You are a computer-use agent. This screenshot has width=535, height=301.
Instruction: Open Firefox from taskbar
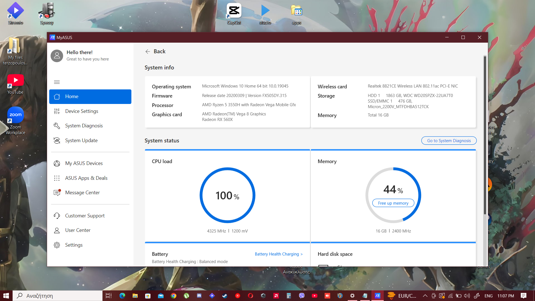[x=340, y=296]
